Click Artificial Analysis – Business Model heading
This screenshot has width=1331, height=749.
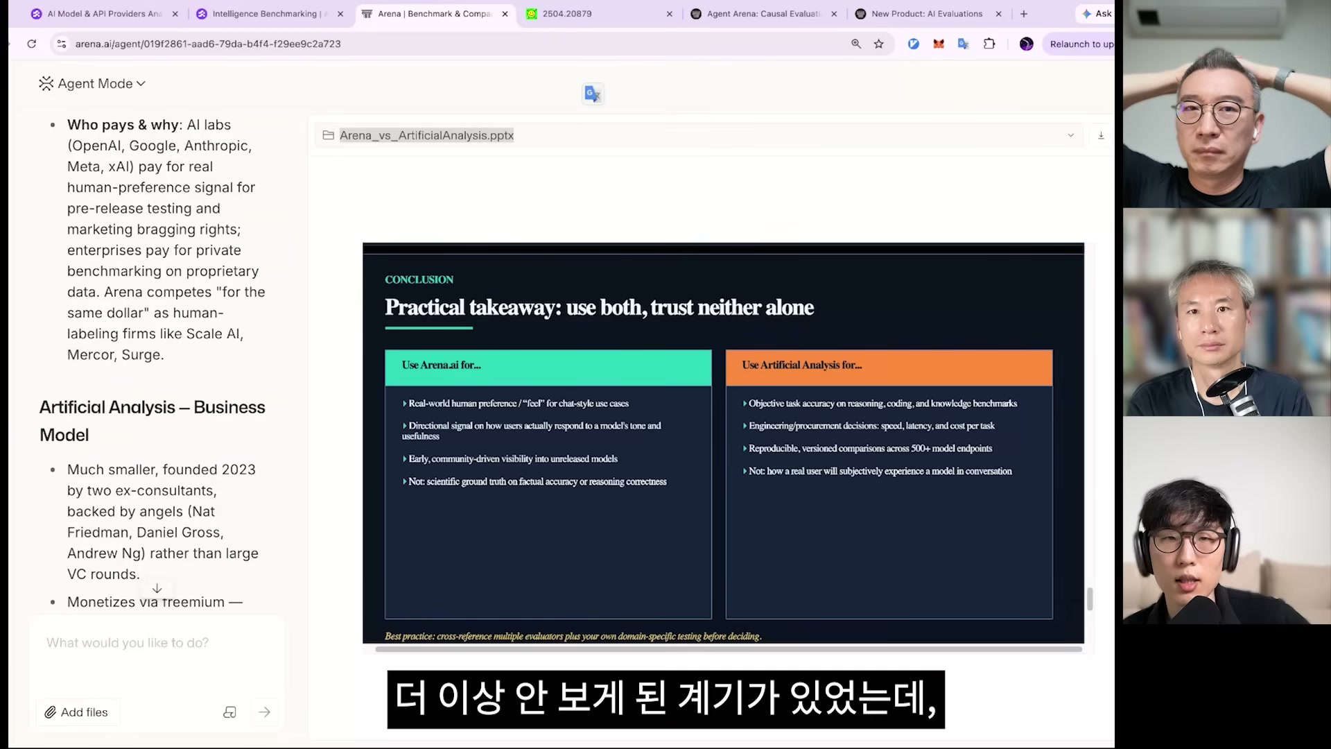(x=152, y=421)
